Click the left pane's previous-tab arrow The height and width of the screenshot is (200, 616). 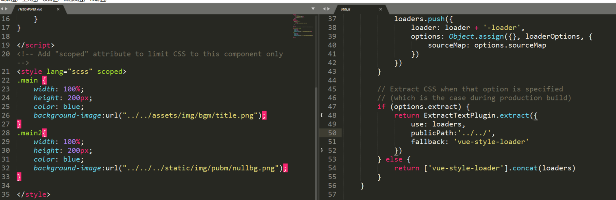[2, 9]
